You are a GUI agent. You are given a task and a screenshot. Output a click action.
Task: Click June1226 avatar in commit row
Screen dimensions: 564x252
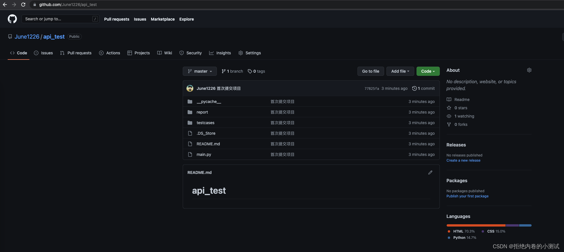coord(190,88)
